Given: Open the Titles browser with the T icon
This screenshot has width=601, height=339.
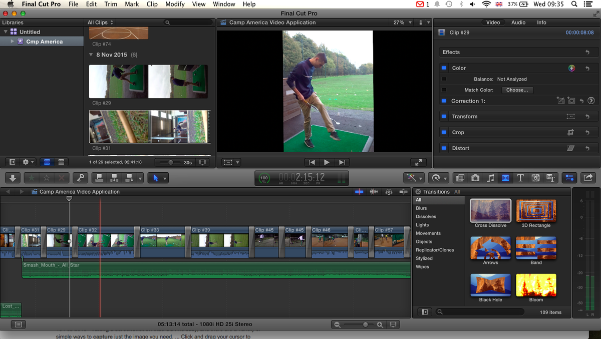Looking at the screenshot, I should [x=520, y=178].
